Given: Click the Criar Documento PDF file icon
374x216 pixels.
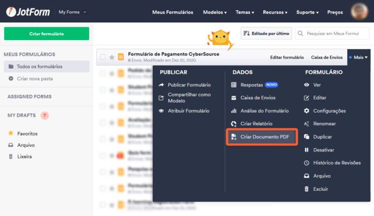Looking at the screenshot, I should (x=234, y=137).
